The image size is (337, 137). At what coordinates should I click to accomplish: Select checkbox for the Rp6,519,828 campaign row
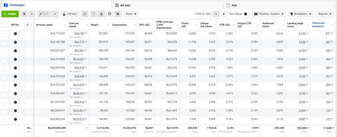click(x=4, y=61)
